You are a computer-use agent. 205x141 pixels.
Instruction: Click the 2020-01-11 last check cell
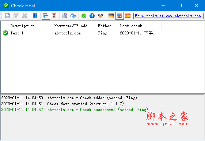point(139,33)
